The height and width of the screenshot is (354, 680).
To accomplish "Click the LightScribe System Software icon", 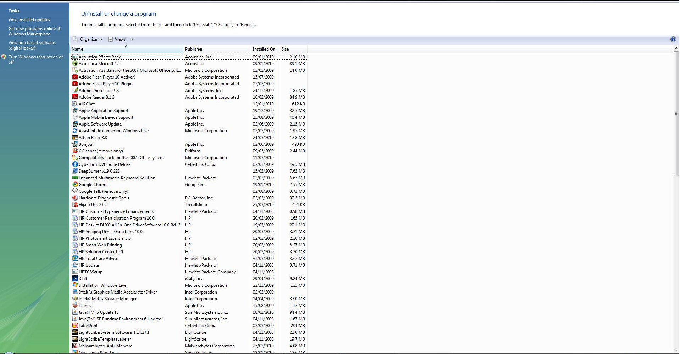I will [x=75, y=332].
